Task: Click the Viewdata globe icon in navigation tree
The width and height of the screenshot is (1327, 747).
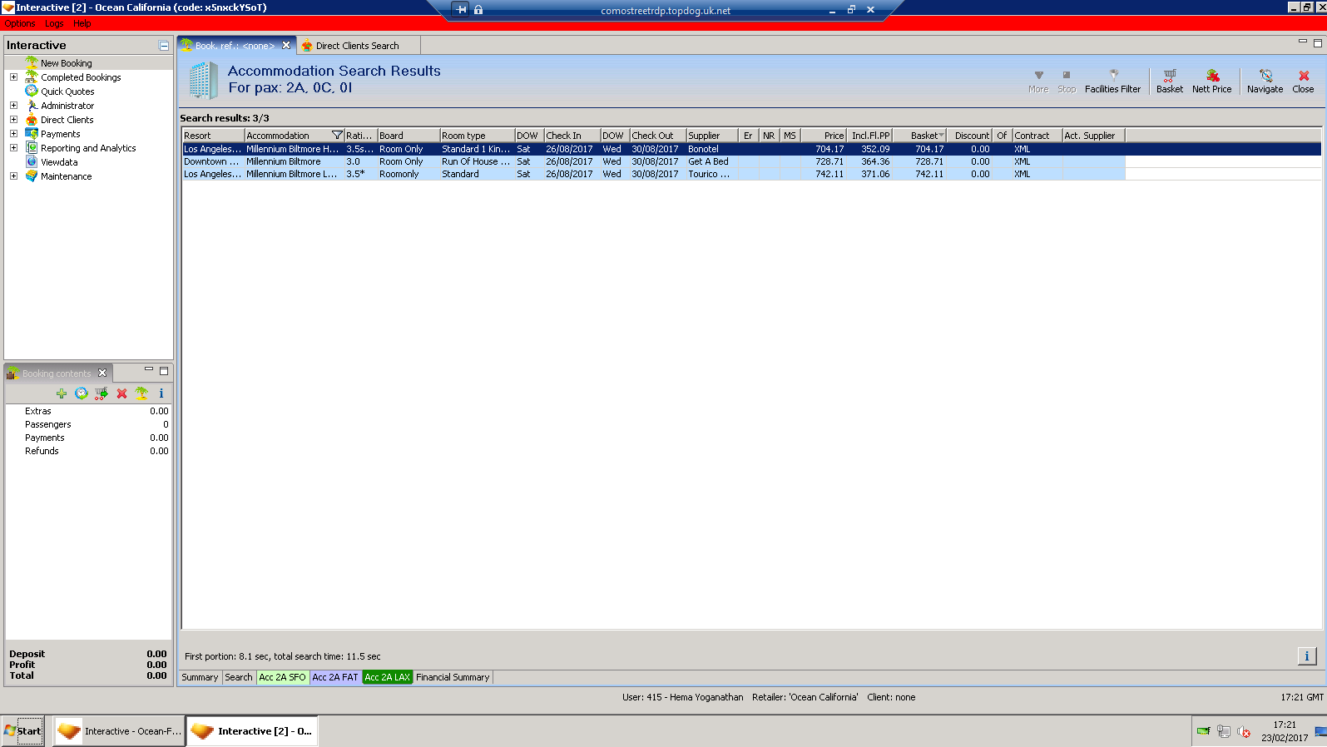Action: (x=32, y=162)
